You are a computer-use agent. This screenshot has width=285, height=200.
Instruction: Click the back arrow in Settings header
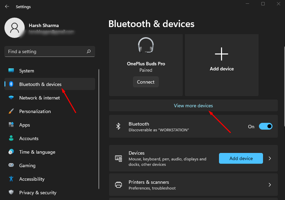7,6
